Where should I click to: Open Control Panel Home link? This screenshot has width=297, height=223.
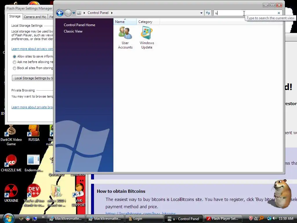click(x=79, y=25)
